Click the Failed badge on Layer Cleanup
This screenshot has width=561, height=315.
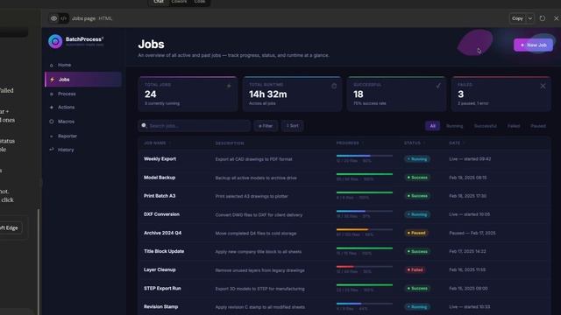[x=415, y=269]
